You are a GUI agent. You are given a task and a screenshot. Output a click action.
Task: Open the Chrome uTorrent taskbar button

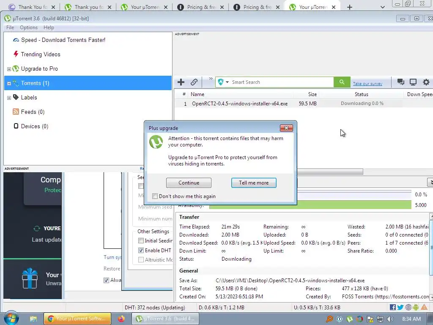tap(77, 319)
